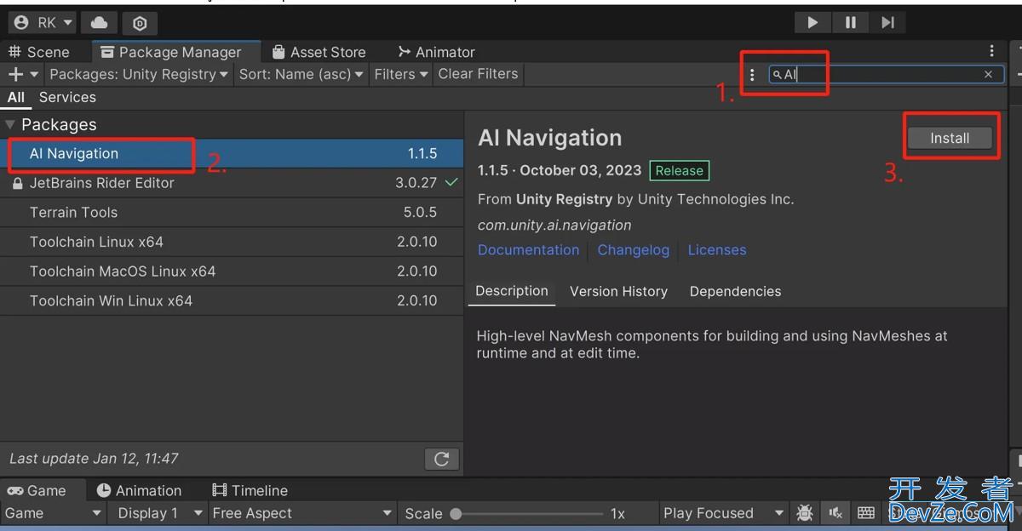The height and width of the screenshot is (531, 1022).
Task: Open the Packages: Unity Registry dropdown
Action: point(139,74)
